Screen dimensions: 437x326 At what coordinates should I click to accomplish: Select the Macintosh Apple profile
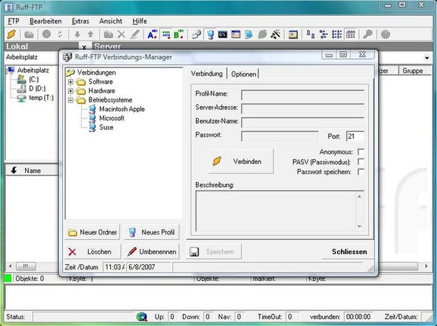pos(122,109)
